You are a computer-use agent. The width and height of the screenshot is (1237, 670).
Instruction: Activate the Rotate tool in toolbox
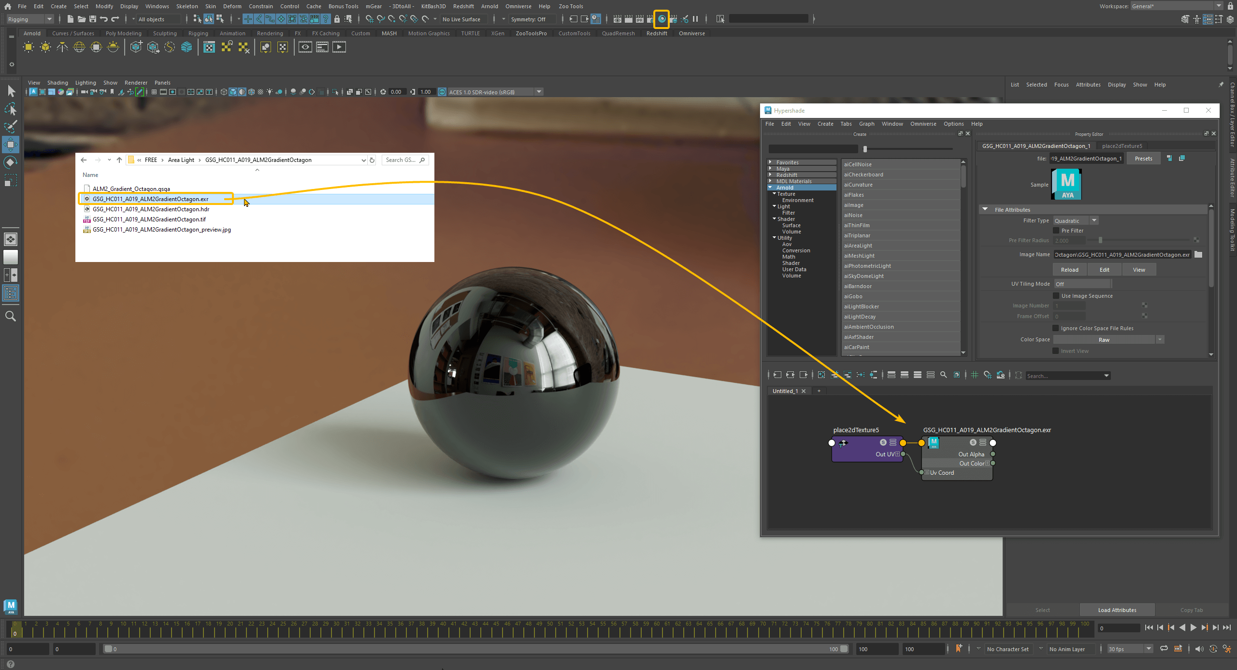click(x=11, y=162)
